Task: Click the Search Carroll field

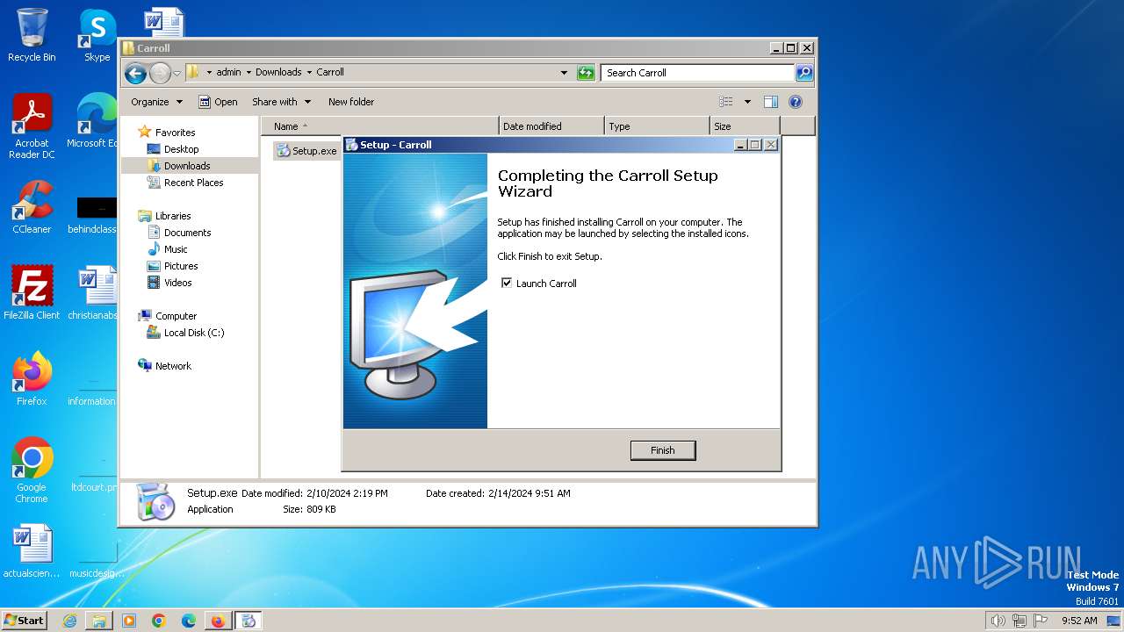Action: click(x=698, y=73)
